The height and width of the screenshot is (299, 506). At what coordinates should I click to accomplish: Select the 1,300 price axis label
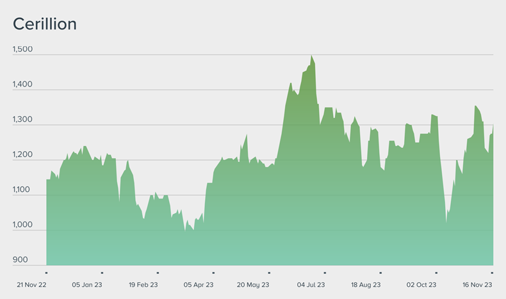(24, 120)
